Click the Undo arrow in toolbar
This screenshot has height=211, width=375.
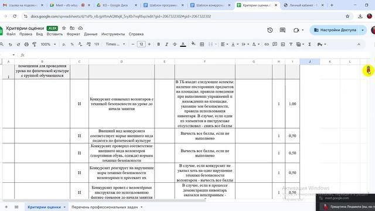point(10,45)
